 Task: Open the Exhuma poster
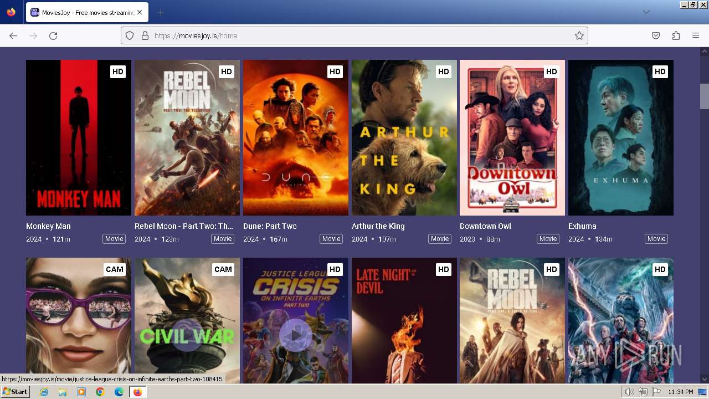[x=621, y=137]
